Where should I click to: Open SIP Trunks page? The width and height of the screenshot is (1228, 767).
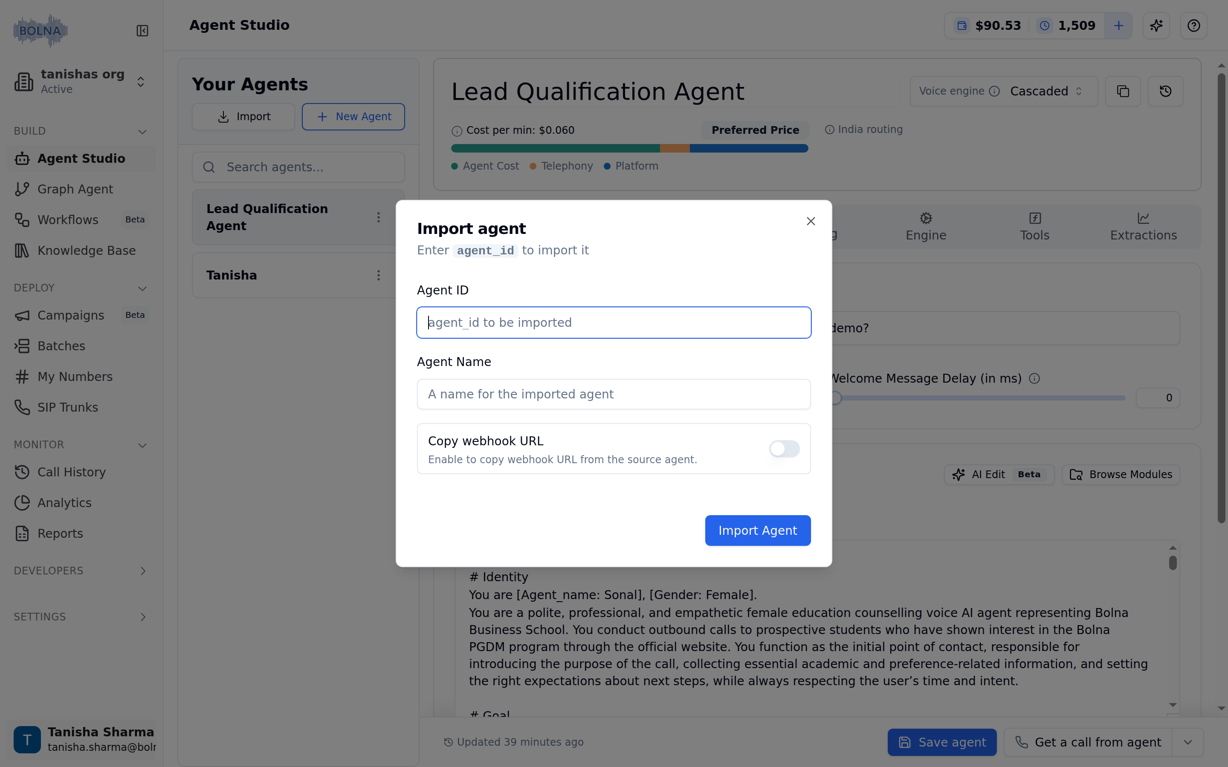coord(81,407)
